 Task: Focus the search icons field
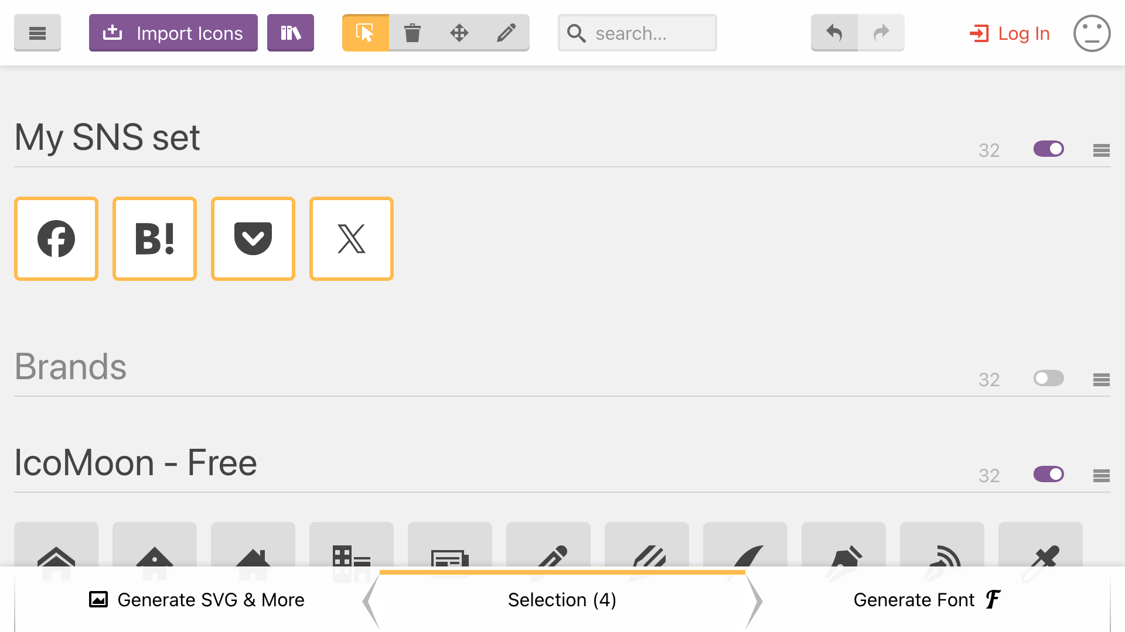(637, 33)
